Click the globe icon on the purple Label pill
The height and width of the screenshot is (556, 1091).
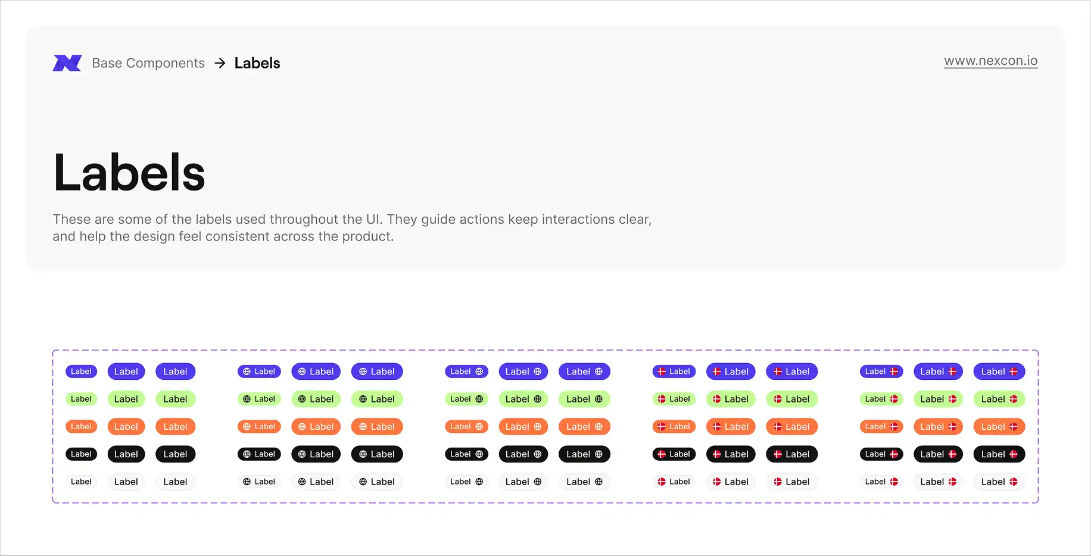(247, 371)
